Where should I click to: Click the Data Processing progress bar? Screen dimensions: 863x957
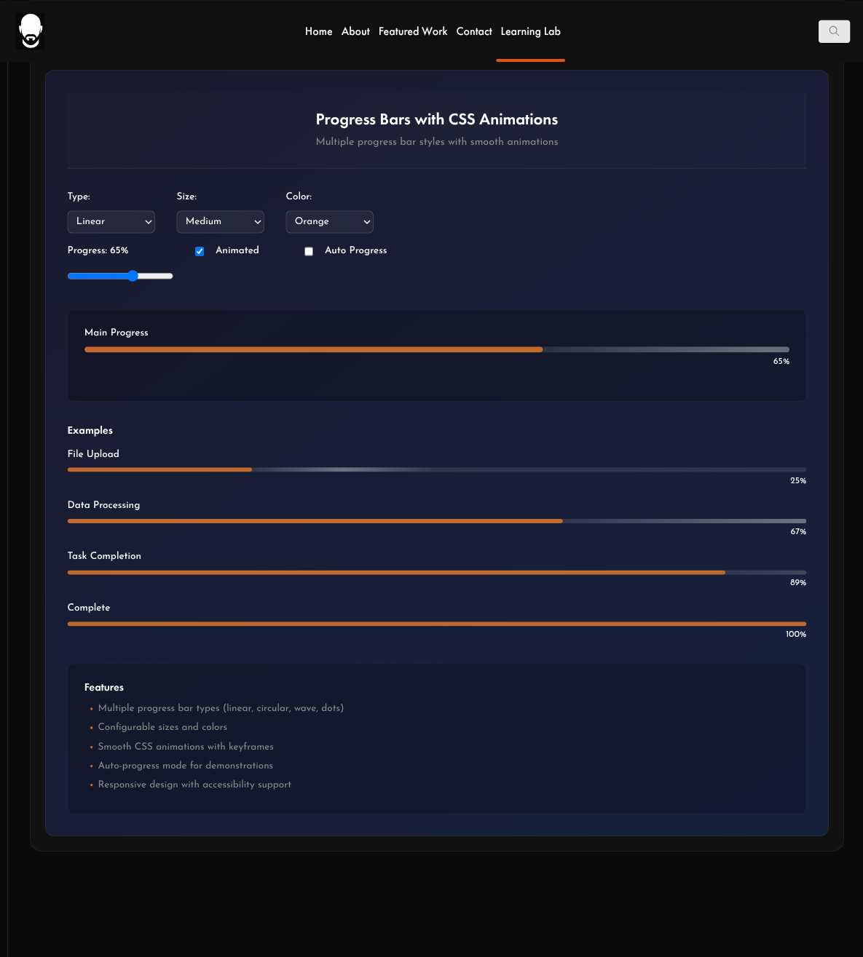click(x=437, y=521)
